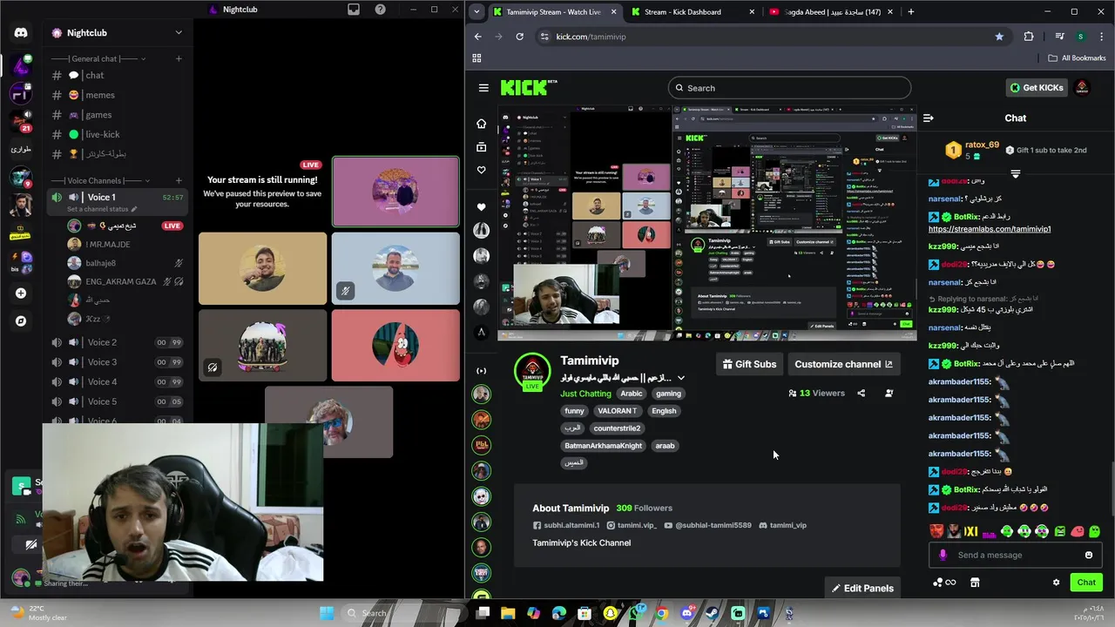Open Discord inbox icon in title bar
Image resolution: width=1115 pixels, height=627 pixels.
coord(354,10)
